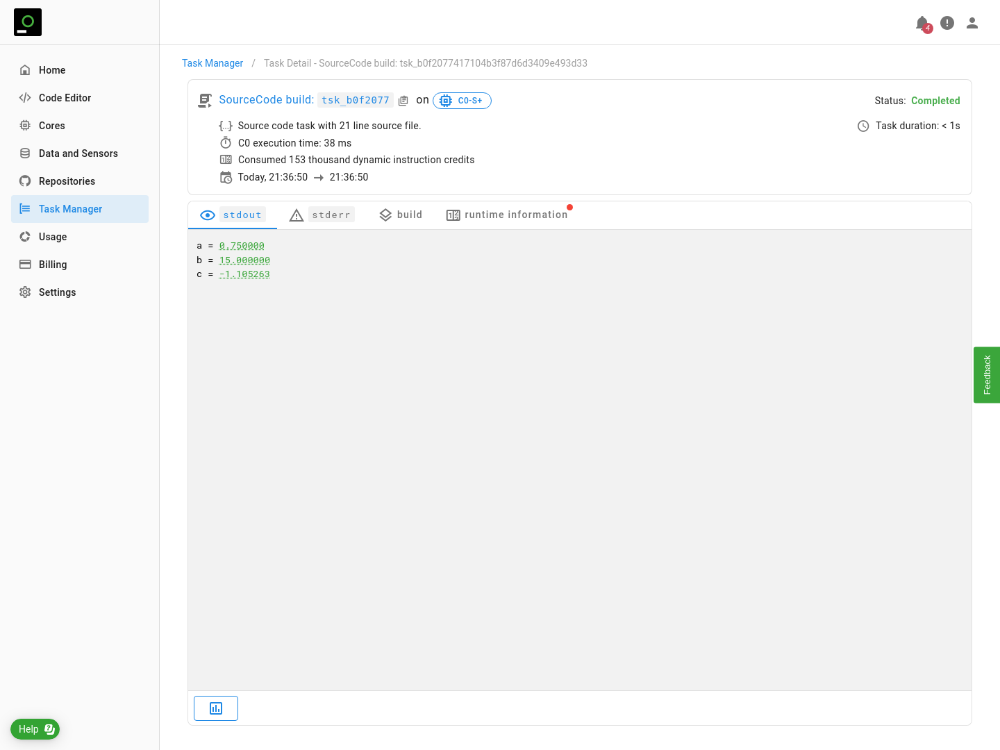Switch to the stderr tab
Image resolution: width=1000 pixels, height=750 pixels.
click(x=322, y=215)
